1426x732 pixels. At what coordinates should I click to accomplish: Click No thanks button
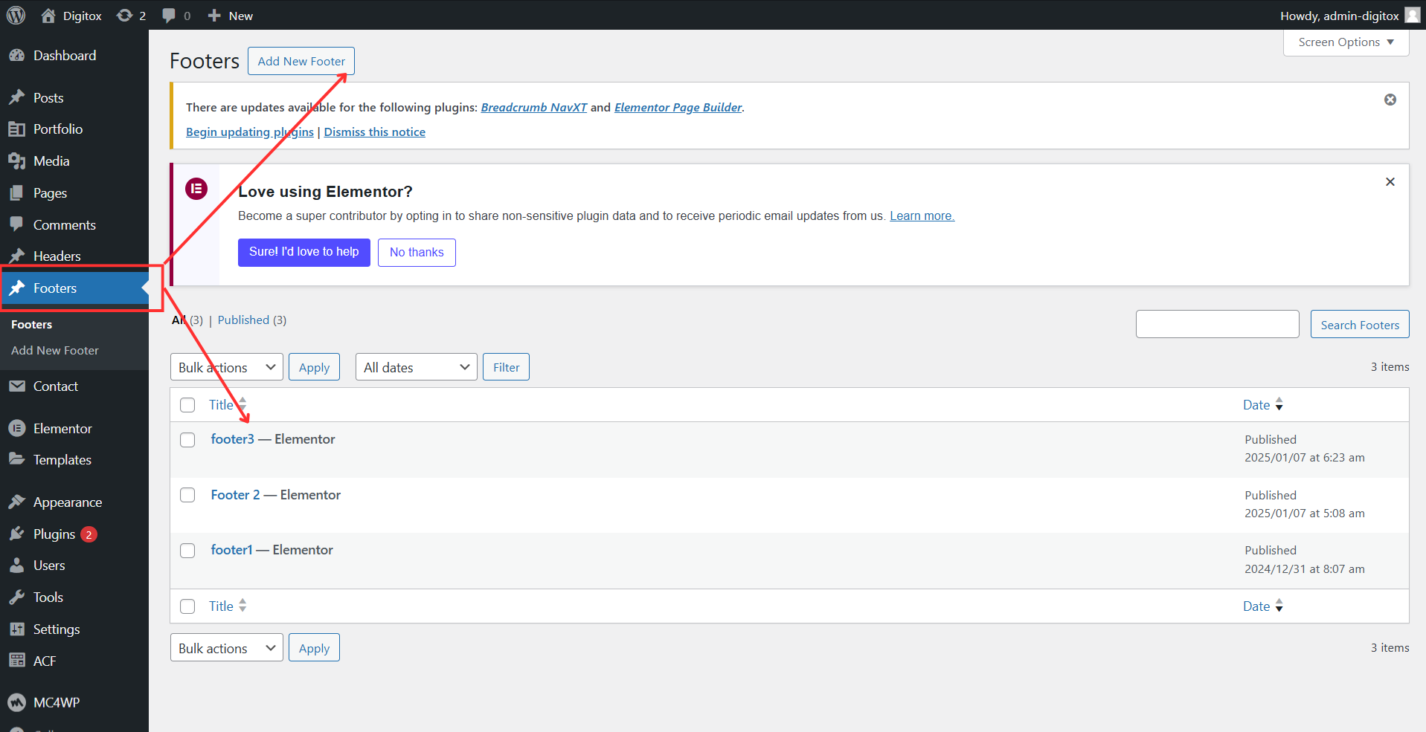[x=417, y=253]
